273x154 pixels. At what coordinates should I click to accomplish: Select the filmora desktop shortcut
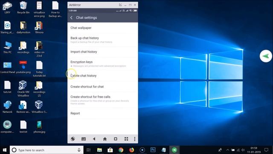[x=39, y=27]
